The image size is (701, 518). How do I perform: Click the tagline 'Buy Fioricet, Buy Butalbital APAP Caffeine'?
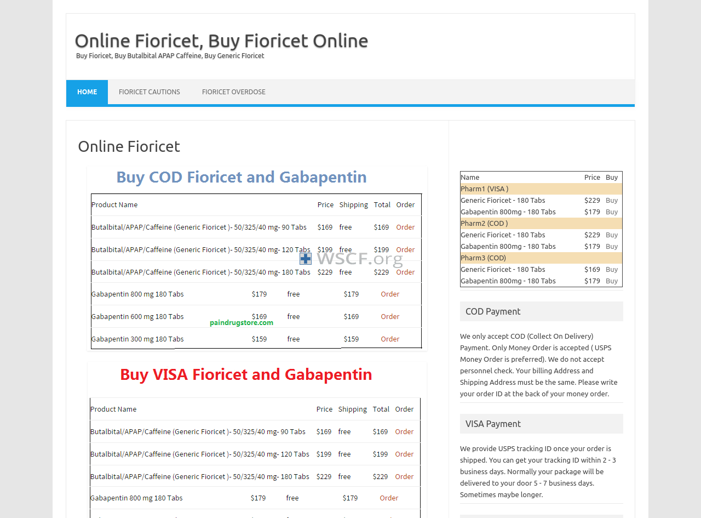point(170,56)
